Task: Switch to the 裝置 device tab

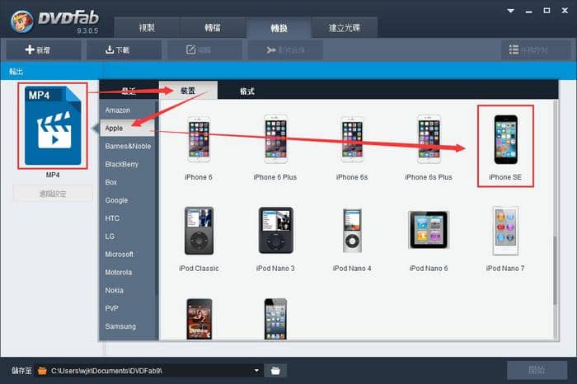Action: click(188, 91)
